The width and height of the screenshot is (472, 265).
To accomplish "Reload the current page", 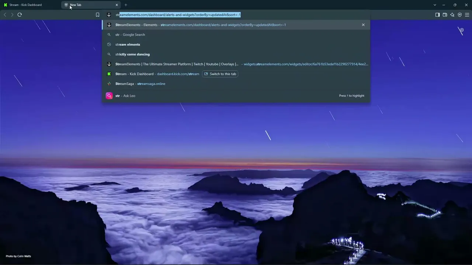I will coord(20,15).
